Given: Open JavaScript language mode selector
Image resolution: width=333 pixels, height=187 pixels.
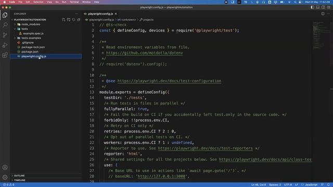Looking at the screenshot, I should pos(311,185).
